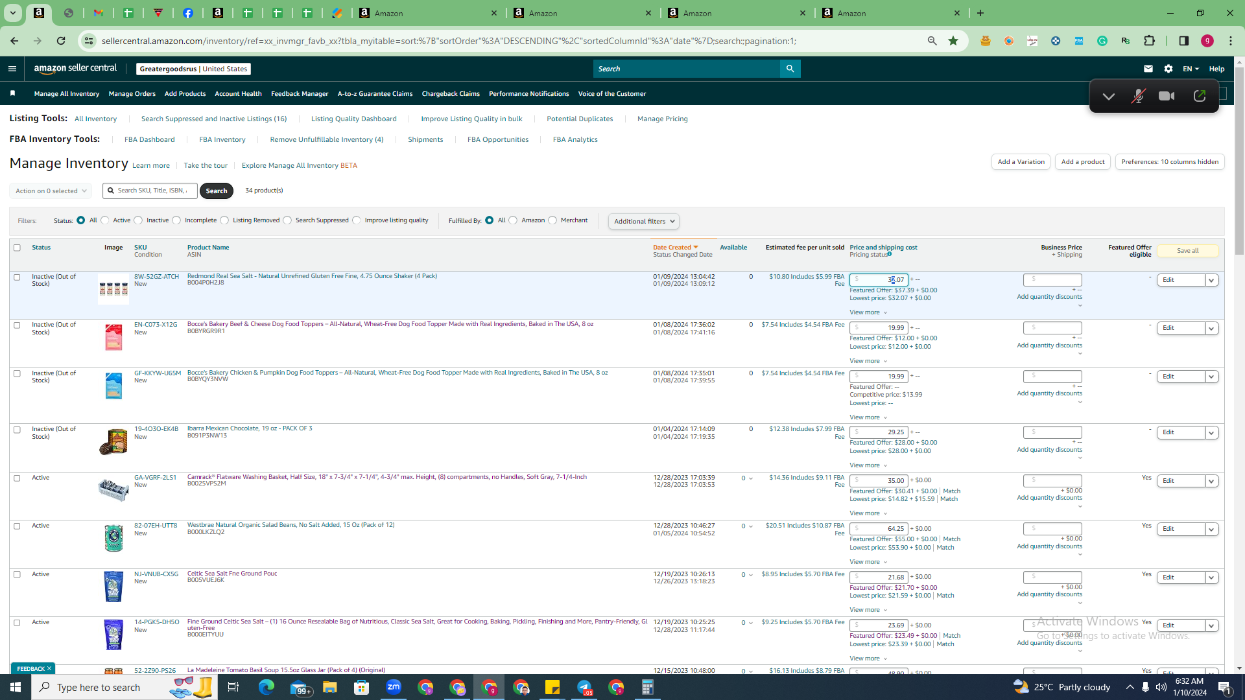Click the yellow Save all button
The height and width of the screenshot is (700, 1245).
1188,251
